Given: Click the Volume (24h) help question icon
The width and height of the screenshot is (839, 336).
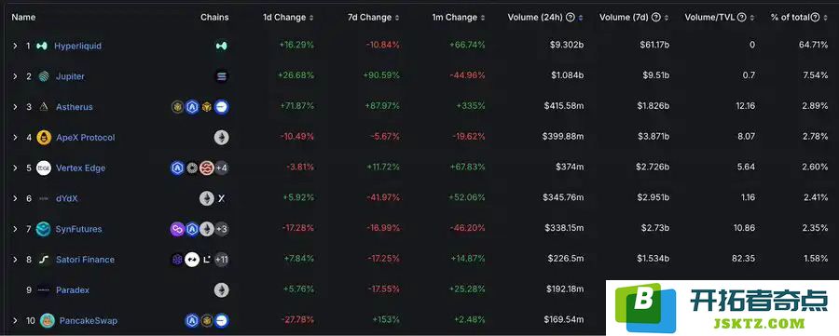Looking at the screenshot, I should coord(571,18).
